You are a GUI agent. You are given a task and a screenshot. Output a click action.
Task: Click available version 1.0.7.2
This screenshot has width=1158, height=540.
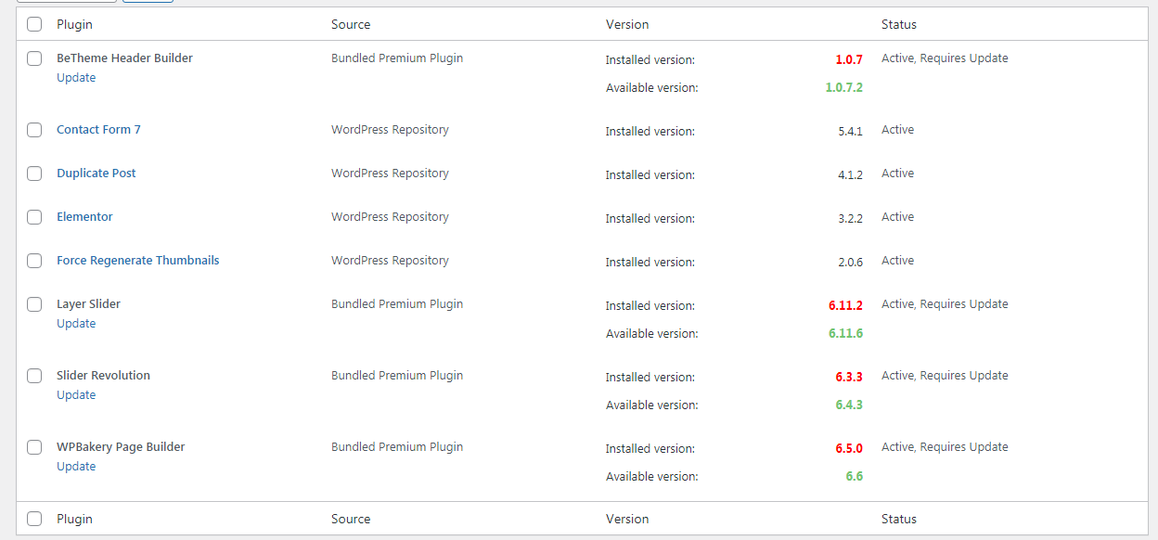844,87
